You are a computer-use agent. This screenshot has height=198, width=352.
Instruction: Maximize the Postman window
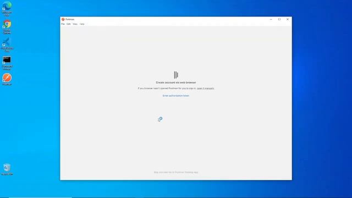click(279, 19)
